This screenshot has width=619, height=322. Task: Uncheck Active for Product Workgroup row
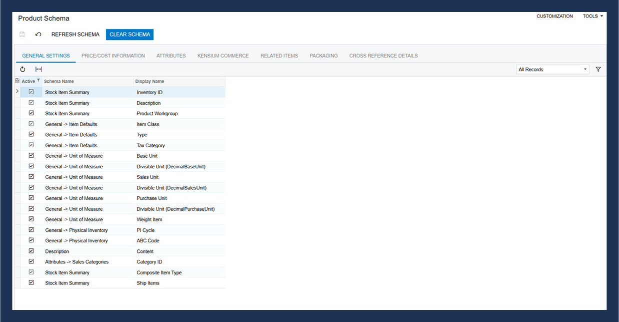point(31,113)
